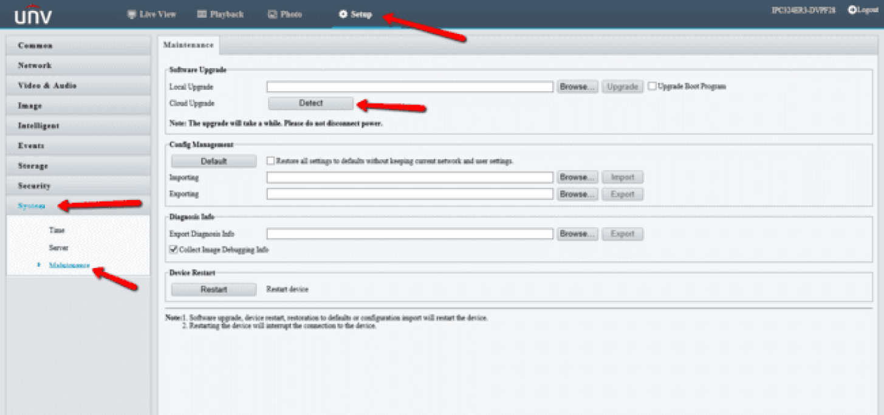Click the Default config button
The width and height of the screenshot is (884, 415).
(x=213, y=162)
